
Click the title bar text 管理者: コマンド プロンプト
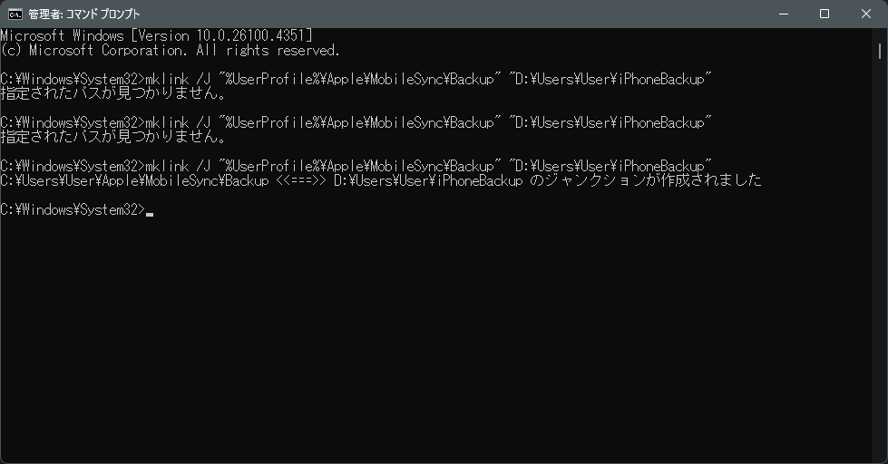(x=83, y=14)
